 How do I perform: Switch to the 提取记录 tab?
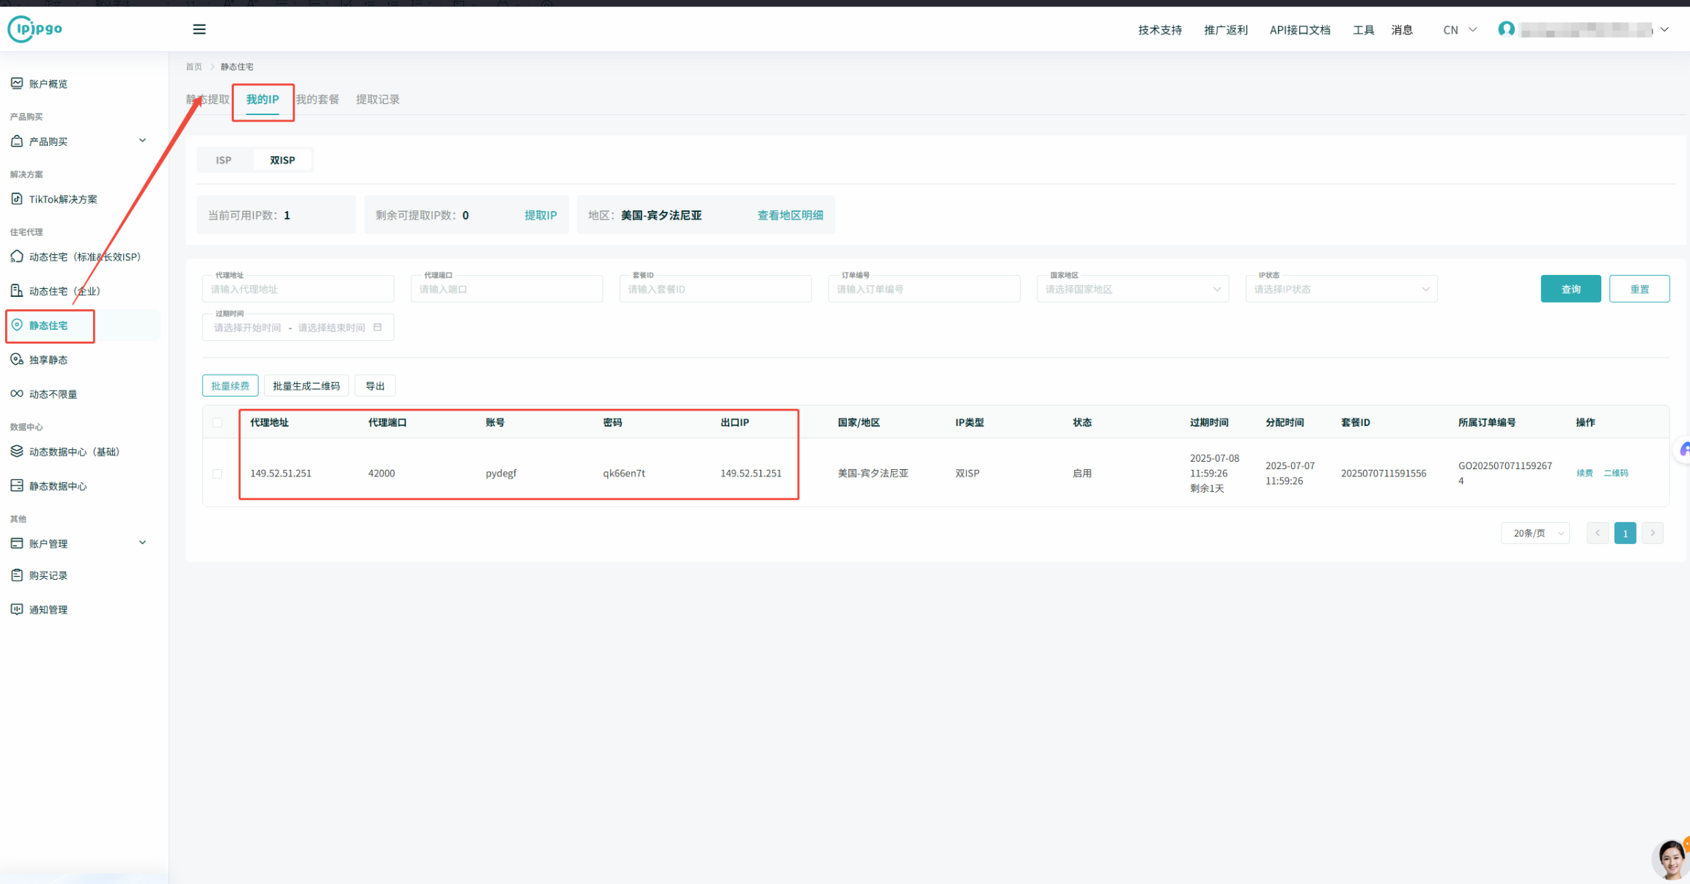click(x=378, y=100)
